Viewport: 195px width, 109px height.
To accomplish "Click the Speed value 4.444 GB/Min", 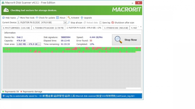I will click(96, 37).
